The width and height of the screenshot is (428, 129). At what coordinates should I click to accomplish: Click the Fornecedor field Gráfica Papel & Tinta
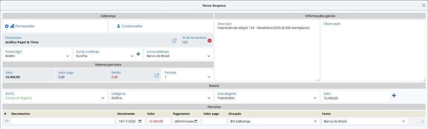(x=90, y=40)
